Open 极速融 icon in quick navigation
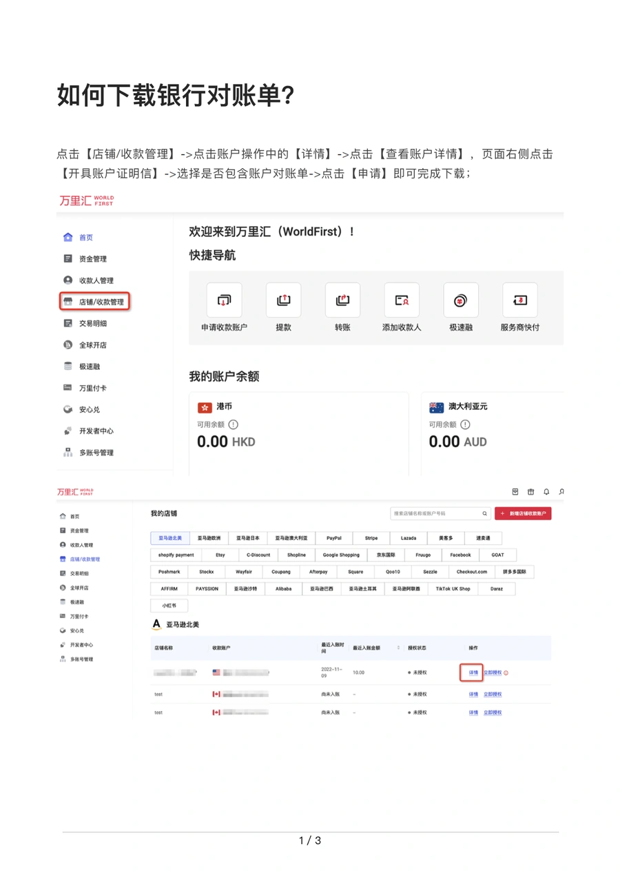Viewport: 620px width, 877px height. click(461, 300)
